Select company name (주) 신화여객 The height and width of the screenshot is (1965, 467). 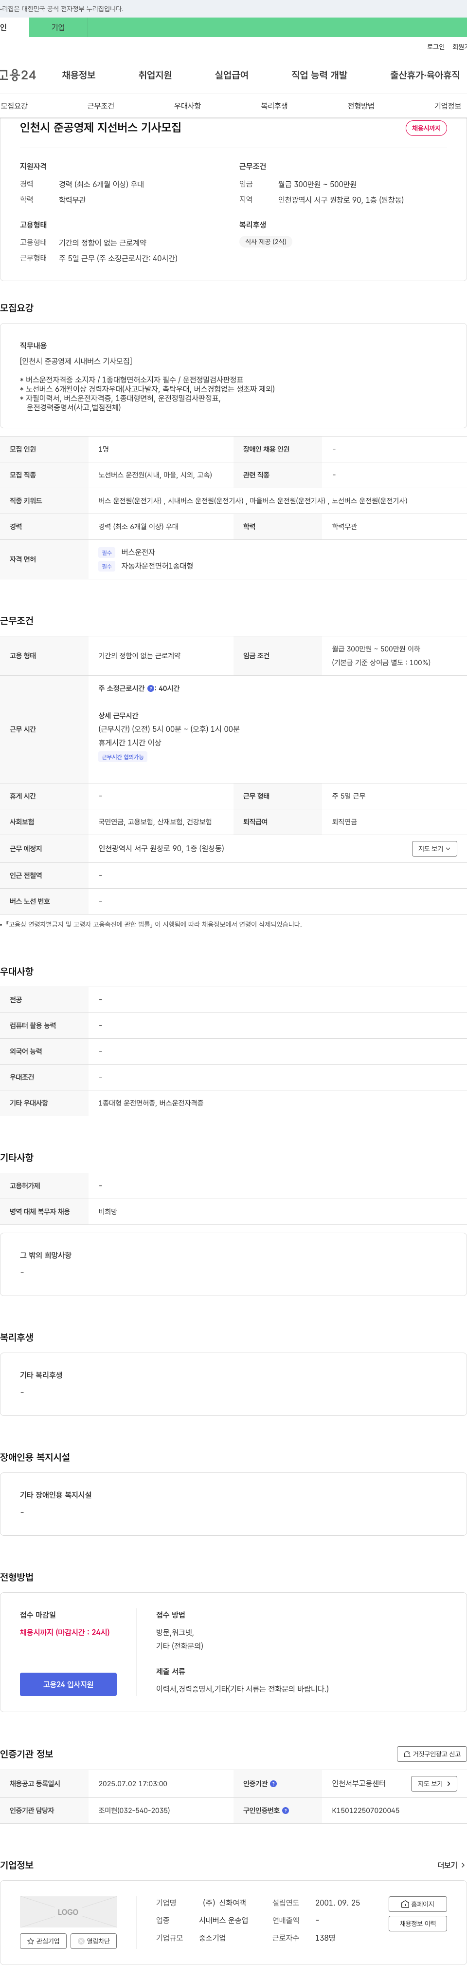[x=224, y=1903]
